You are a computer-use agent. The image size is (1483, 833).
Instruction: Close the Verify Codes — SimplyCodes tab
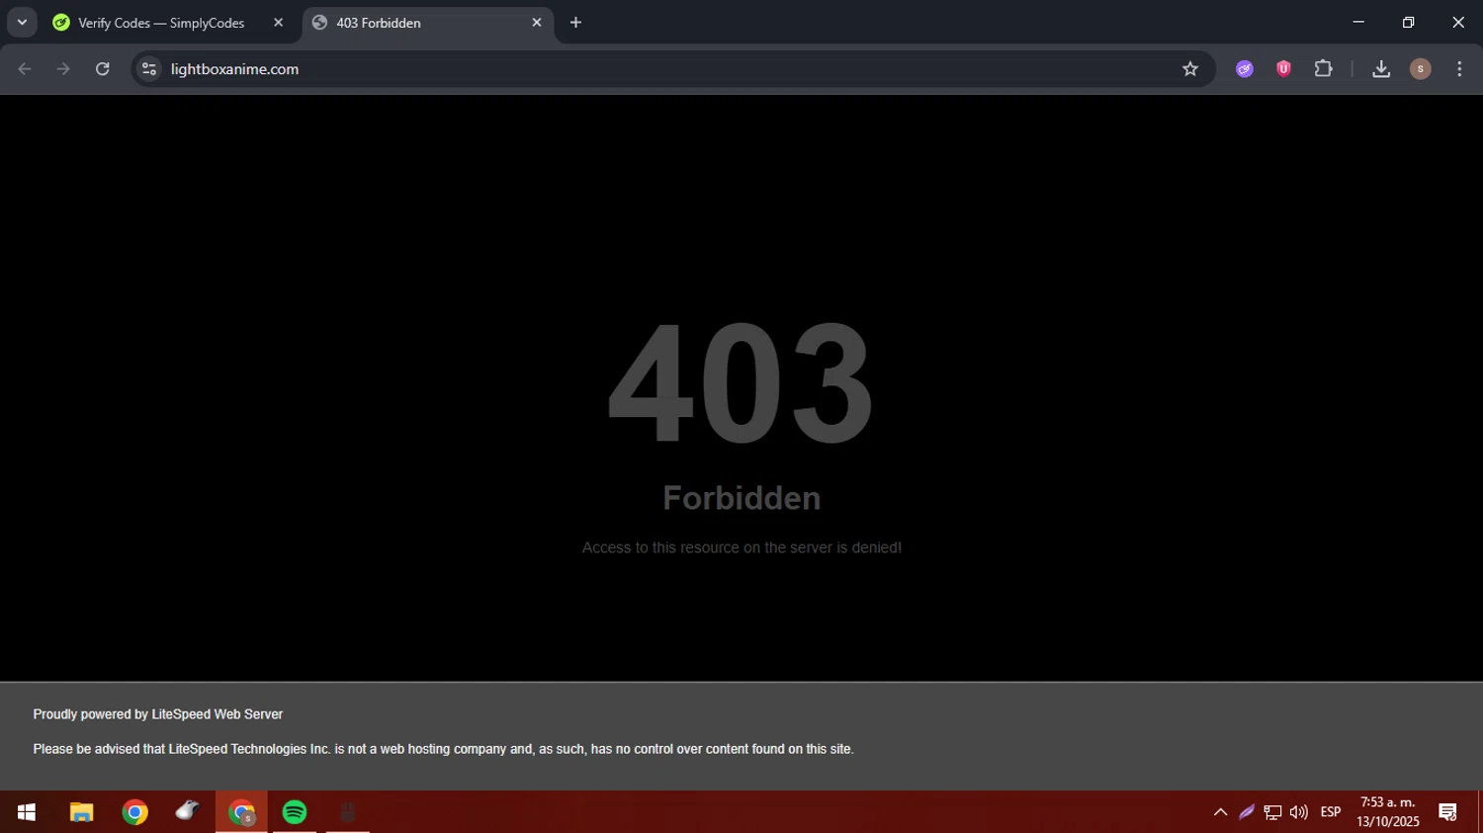point(278,23)
